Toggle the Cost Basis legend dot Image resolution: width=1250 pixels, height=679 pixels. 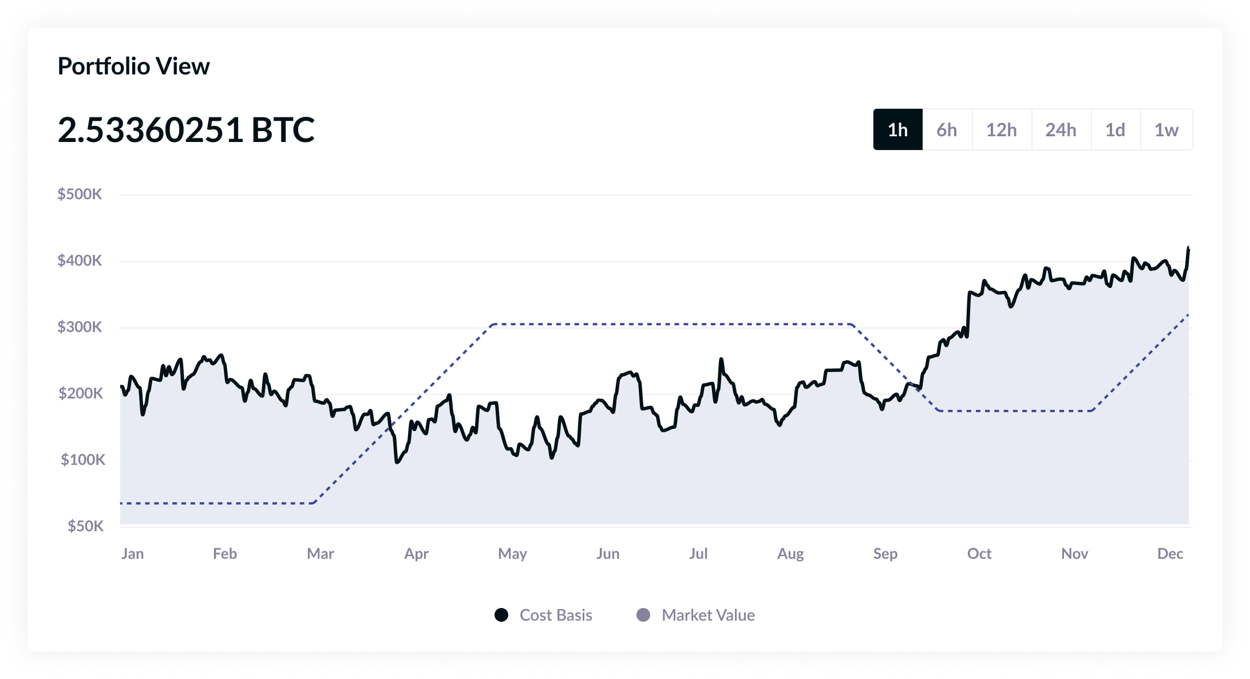point(500,615)
